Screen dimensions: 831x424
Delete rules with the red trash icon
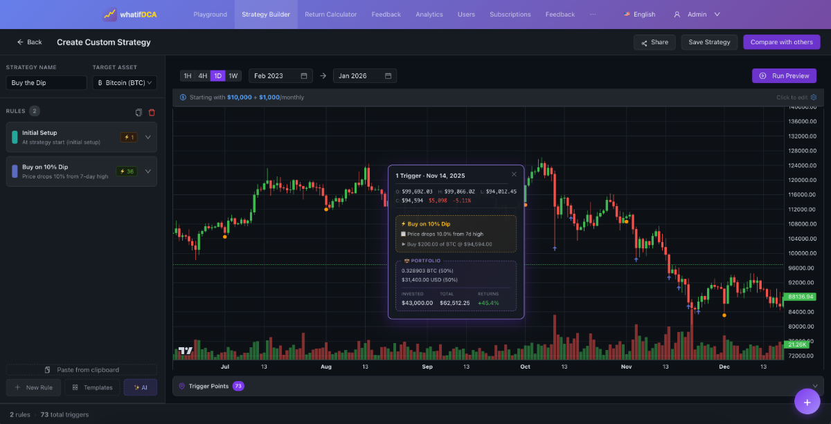[152, 112]
